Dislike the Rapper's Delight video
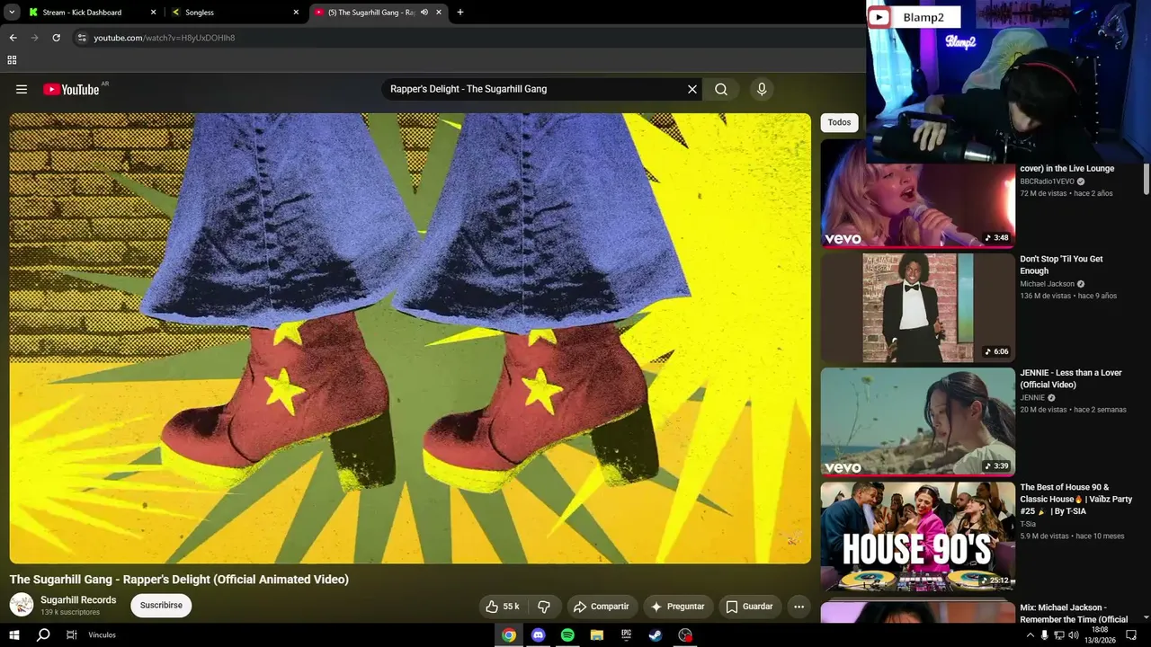Viewport: 1151px width, 647px height. (x=544, y=607)
